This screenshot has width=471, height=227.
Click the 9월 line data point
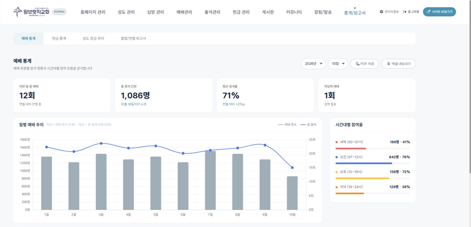265,145
